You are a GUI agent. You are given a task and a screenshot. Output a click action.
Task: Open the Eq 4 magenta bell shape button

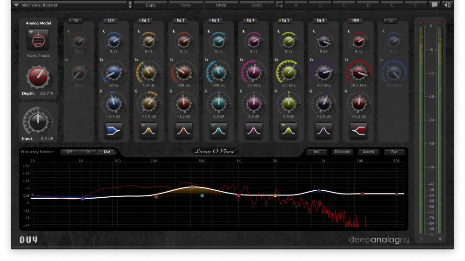click(x=254, y=130)
